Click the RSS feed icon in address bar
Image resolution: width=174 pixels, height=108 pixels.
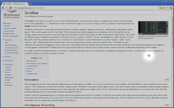click(x=160, y=8)
